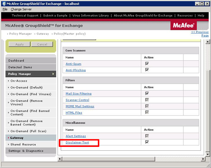
Task: Open the Anti-Phishing scanner link
Action: click(76, 70)
